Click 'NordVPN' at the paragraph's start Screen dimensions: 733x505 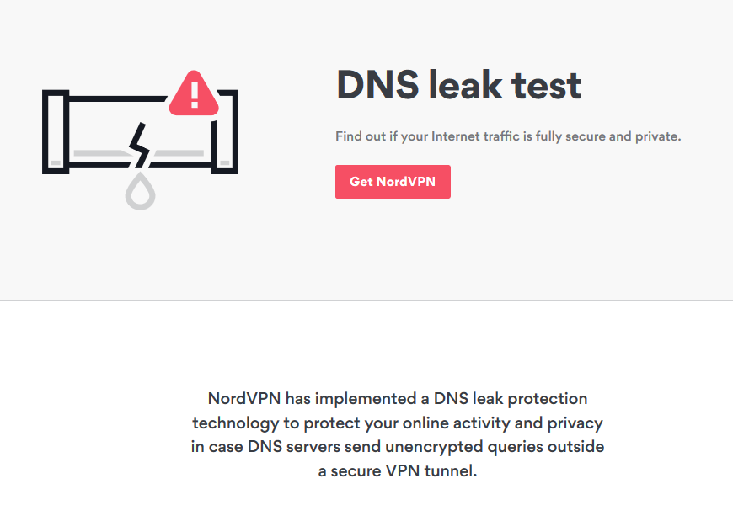pyautogui.click(x=244, y=398)
